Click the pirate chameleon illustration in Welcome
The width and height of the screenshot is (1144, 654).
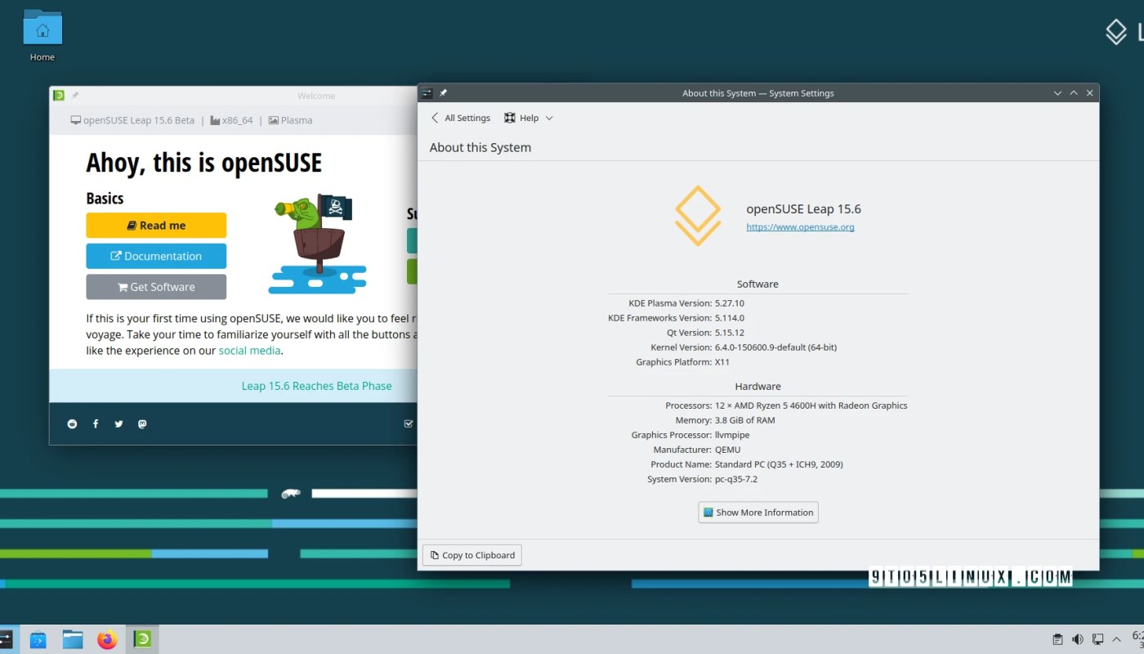[x=317, y=244]
